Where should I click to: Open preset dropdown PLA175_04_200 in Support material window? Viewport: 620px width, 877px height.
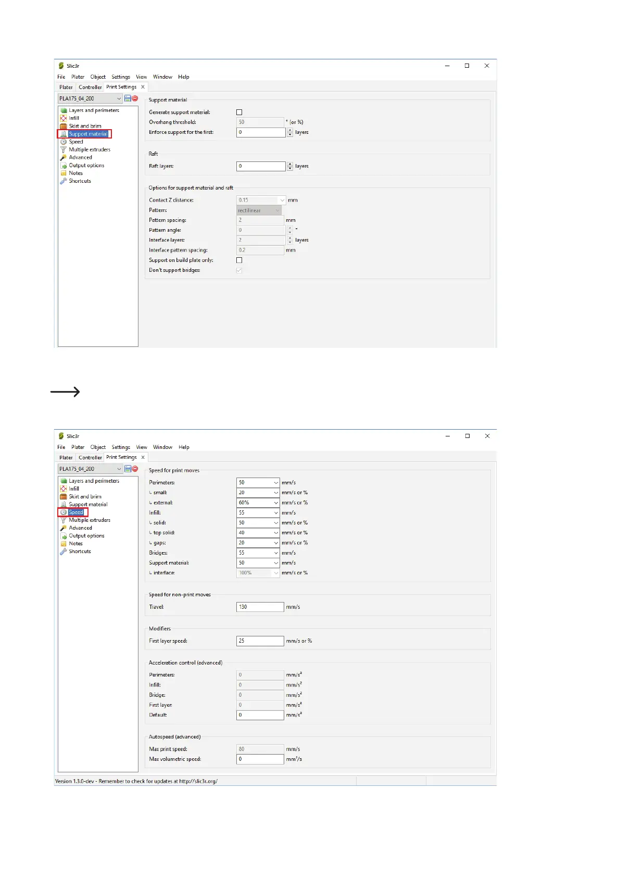tap(91, 98)
